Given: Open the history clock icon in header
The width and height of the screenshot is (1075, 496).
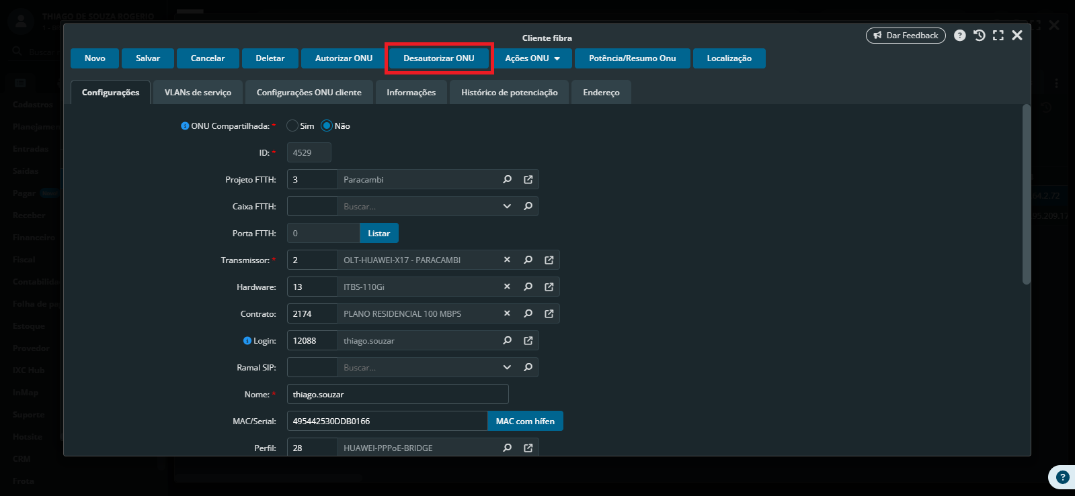Looking at the screenshot, I should tap(979, 36).
